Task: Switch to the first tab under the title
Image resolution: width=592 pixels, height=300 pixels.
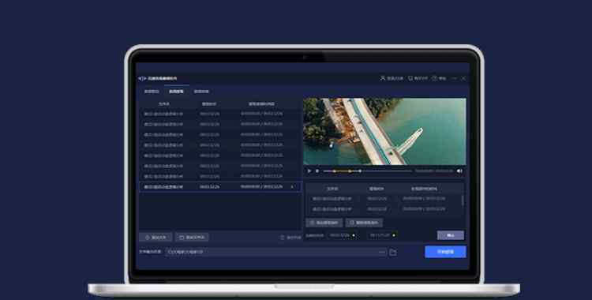Action: 152,92
